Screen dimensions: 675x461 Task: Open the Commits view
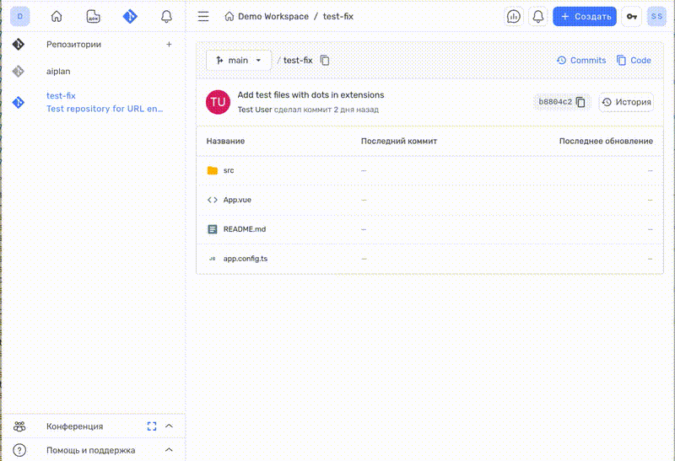click(x=581, y=60)
